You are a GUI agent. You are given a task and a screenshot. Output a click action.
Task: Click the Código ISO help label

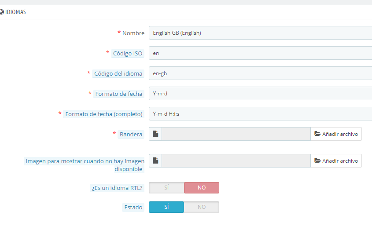(x=128, y=53)
